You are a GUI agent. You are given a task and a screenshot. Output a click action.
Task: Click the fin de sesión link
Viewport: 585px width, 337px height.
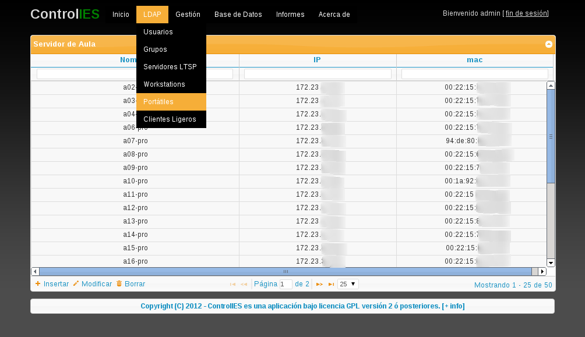(526, 13)
